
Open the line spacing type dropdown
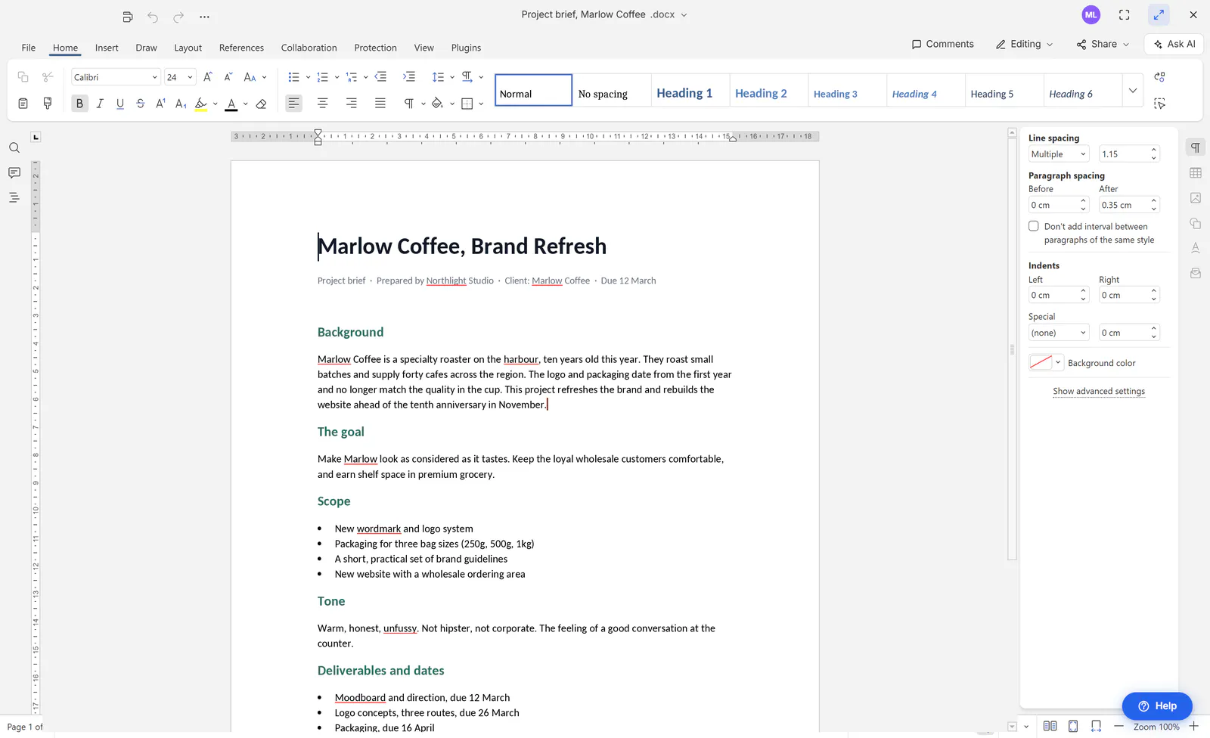click(1059, 154)
